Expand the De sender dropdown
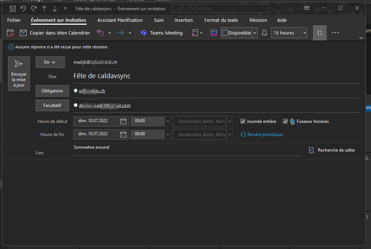371x249 pixels. pos(50,62)
